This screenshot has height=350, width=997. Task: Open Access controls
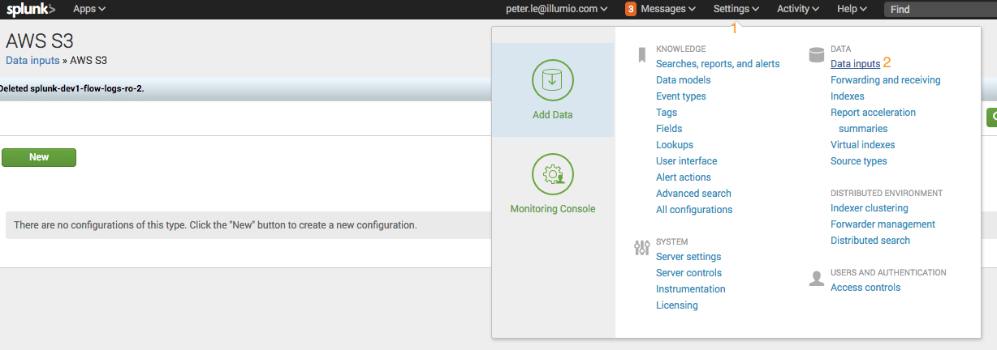tap(865, 288)
